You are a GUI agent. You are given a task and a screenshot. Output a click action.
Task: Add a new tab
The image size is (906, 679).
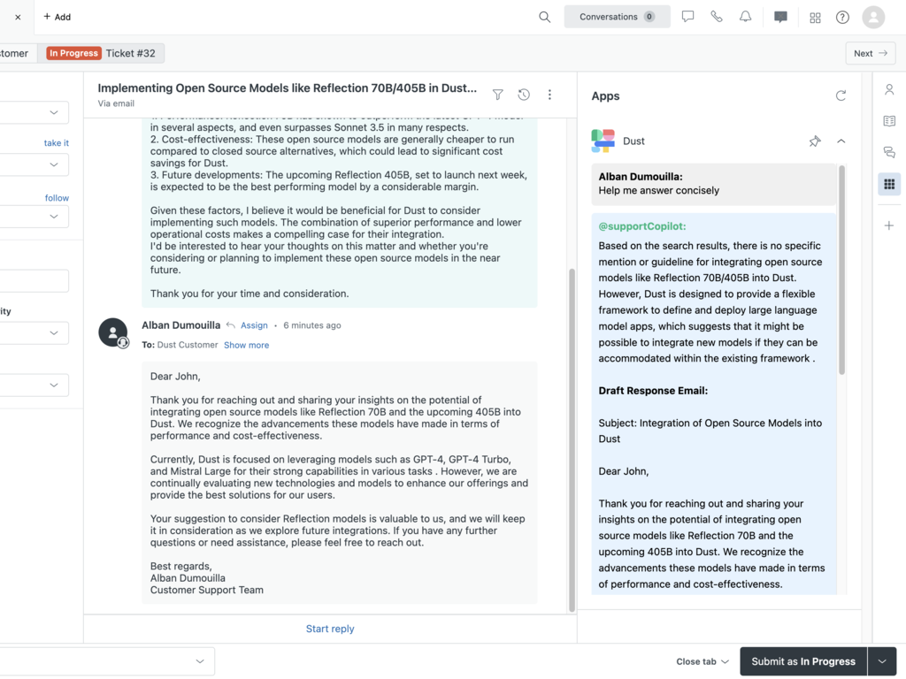pyautogui.click(x=57, y=17)
